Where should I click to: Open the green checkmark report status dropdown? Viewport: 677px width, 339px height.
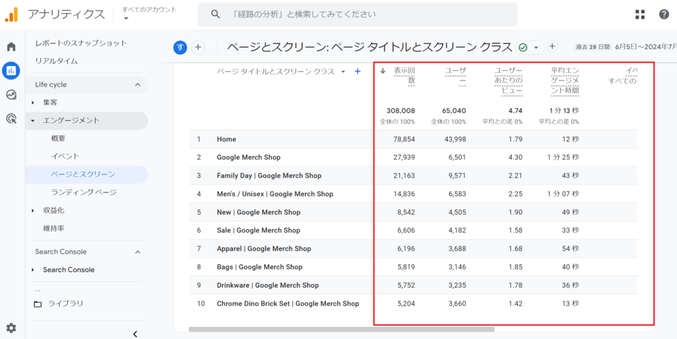coord(528,47)
